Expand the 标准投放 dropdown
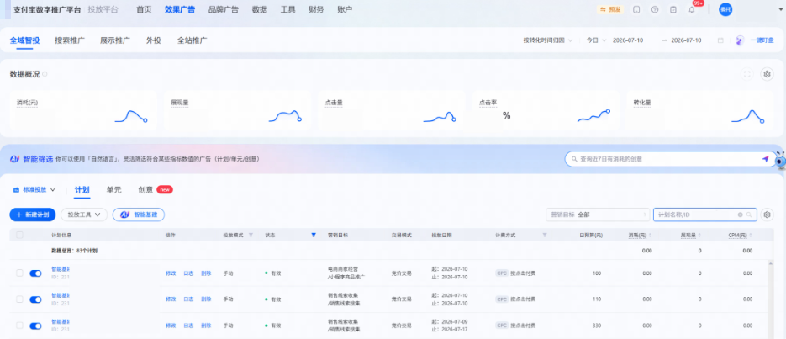786x339 pixels. [34, 190]
